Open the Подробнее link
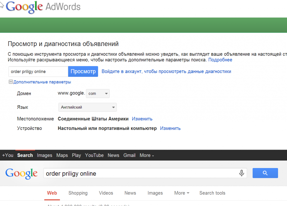287x206 pixels. [220, 60]
